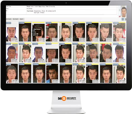Viewport: 132px width, 114px height.
Task: Click the Modify Search button
Action: point(9,19)
